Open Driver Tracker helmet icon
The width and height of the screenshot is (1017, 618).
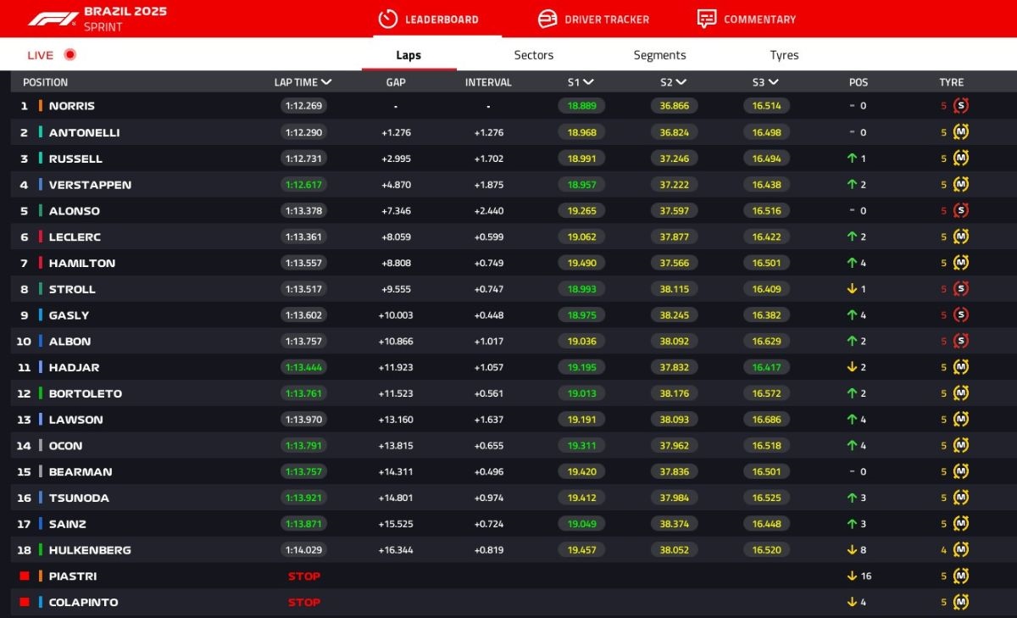(547, 19)
